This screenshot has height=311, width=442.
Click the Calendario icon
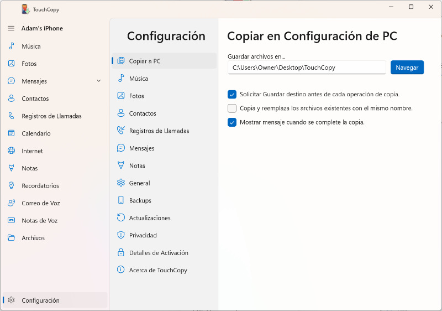coord(11,133)
